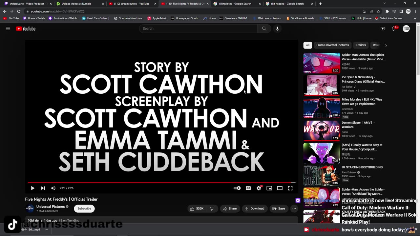Click the search magnifier button

pos(264,29)
